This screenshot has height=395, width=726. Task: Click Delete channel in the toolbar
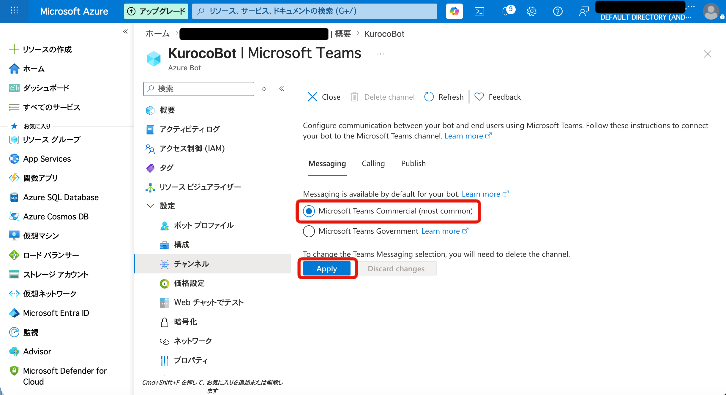383,97
